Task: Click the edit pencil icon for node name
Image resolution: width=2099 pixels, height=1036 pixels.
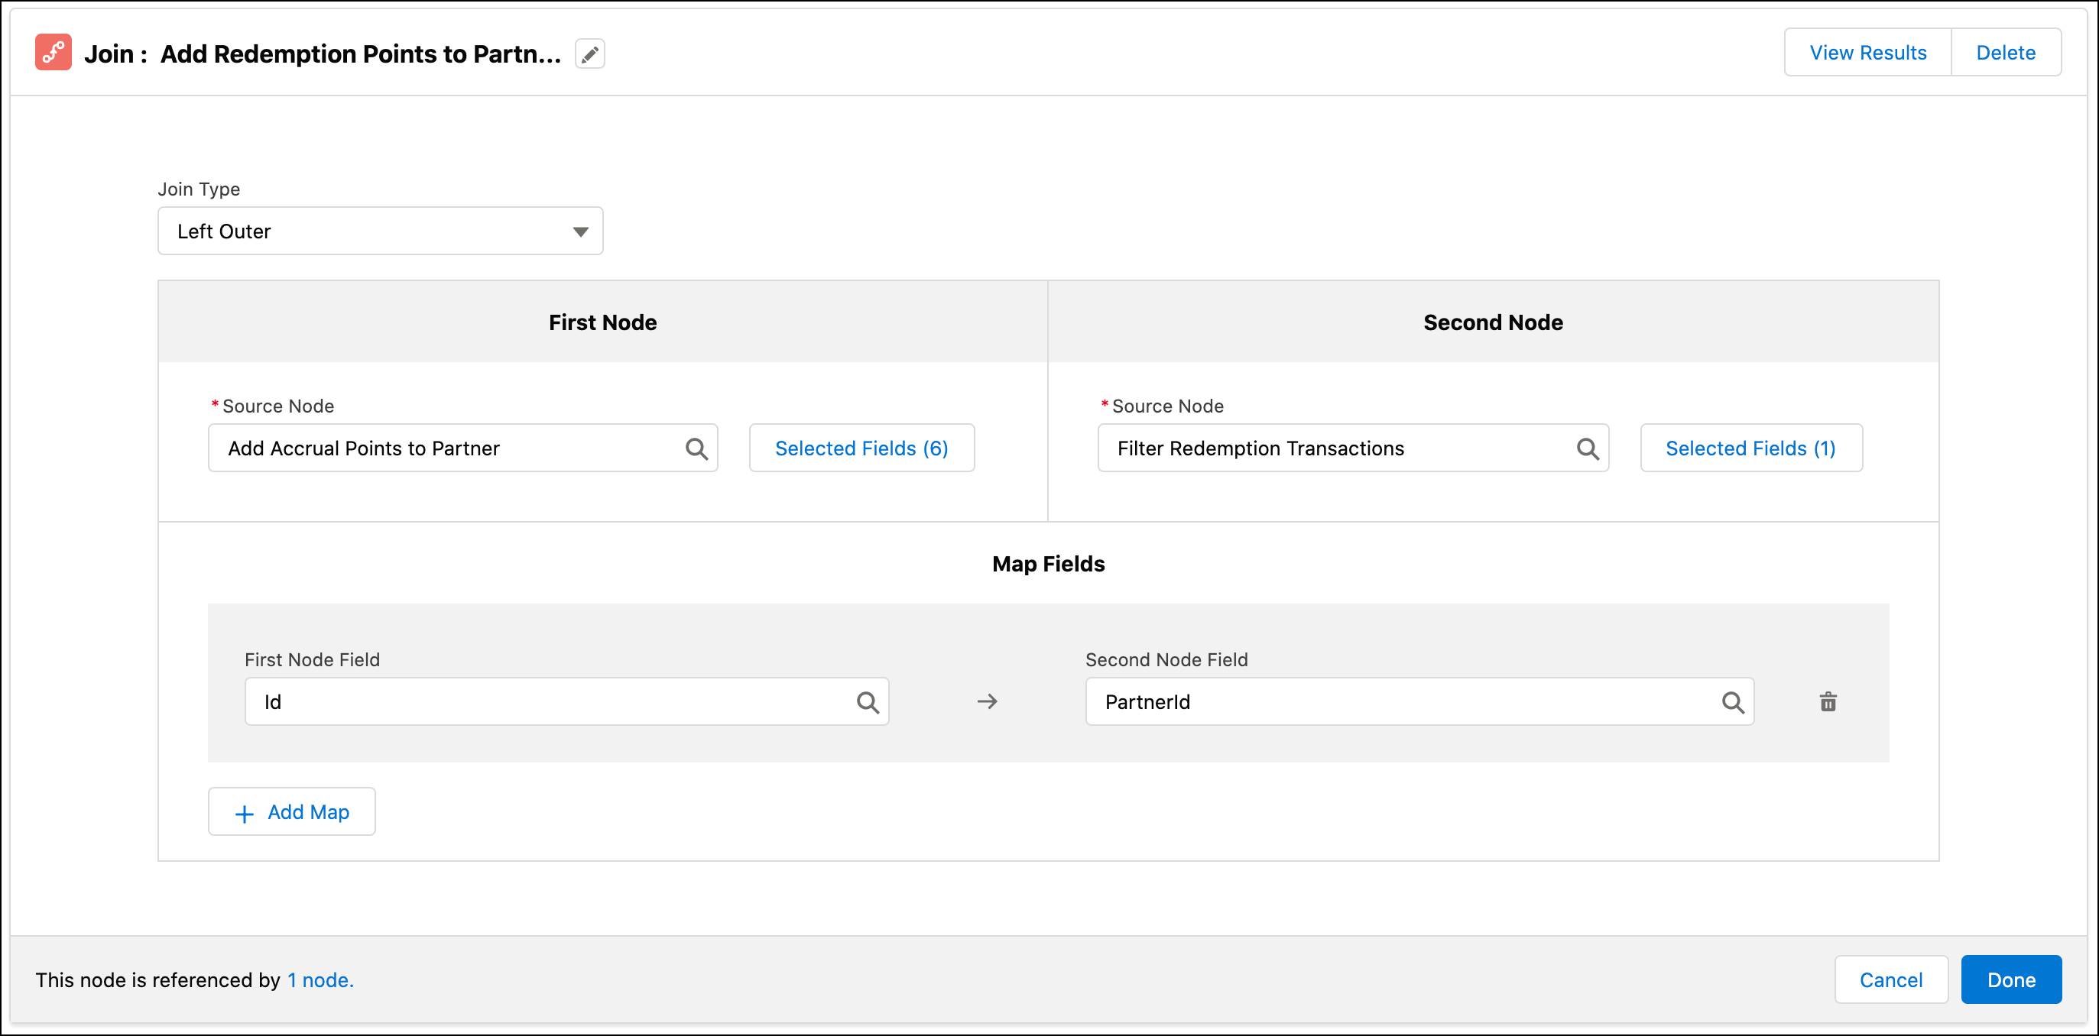Action: point(590,53)
